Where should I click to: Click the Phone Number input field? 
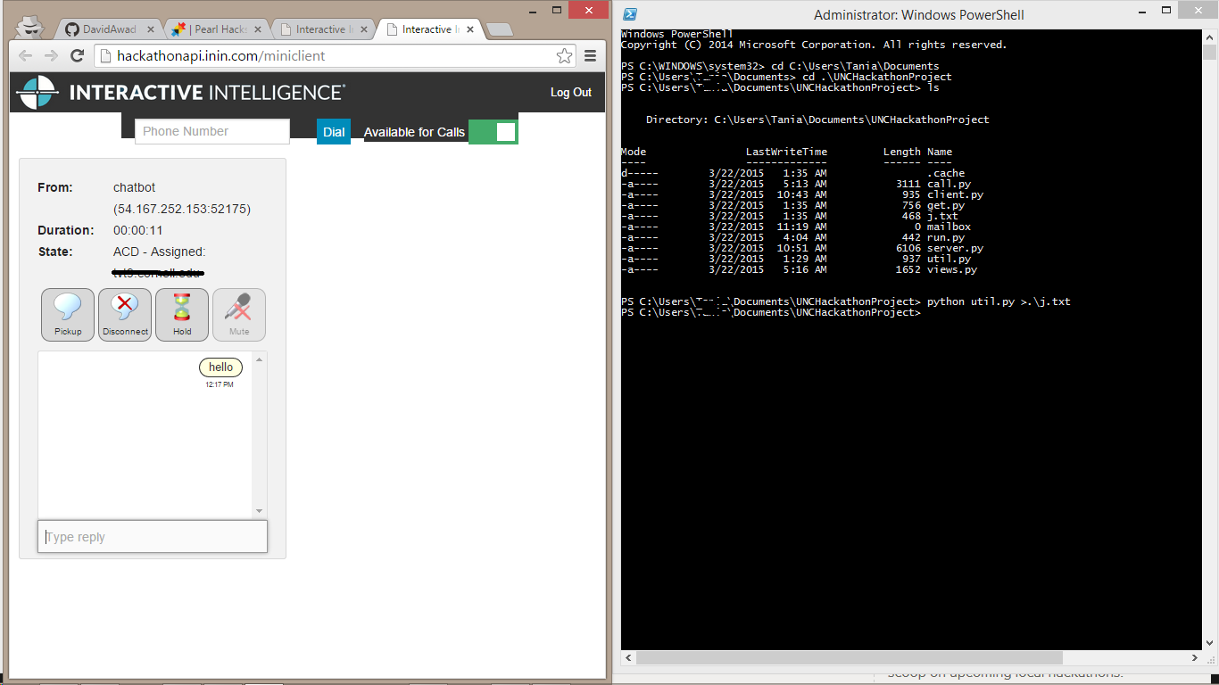(212, 131)
